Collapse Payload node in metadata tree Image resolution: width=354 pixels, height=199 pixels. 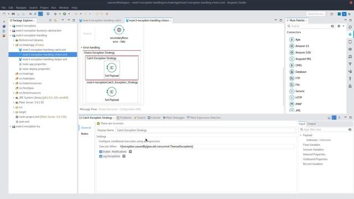pos(301,135)
